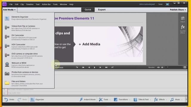
Task: Open the Action Bar menu
Action: pyautogui.click(x=46, y=4)
